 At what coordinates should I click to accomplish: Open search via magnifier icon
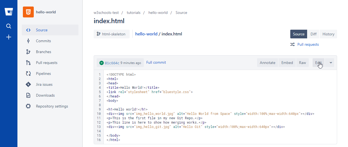9,26
